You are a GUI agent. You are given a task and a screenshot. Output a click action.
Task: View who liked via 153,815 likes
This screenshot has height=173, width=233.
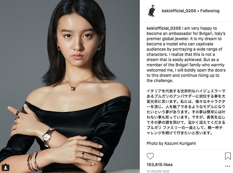point(160,164)
